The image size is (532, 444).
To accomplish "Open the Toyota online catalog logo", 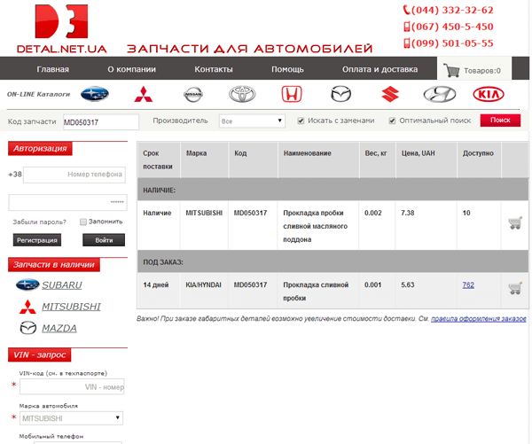I will 242,94.
